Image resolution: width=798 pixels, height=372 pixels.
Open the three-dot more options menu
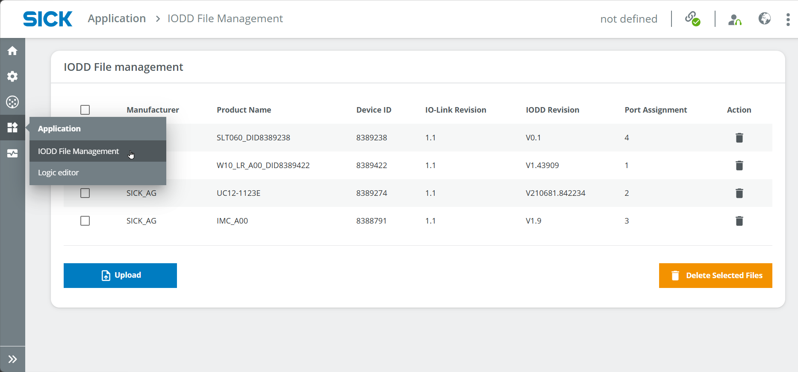[x=788, y=19]
